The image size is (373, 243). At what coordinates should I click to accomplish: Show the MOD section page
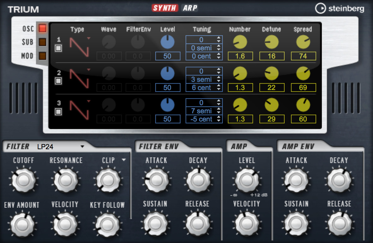(43, 56)
